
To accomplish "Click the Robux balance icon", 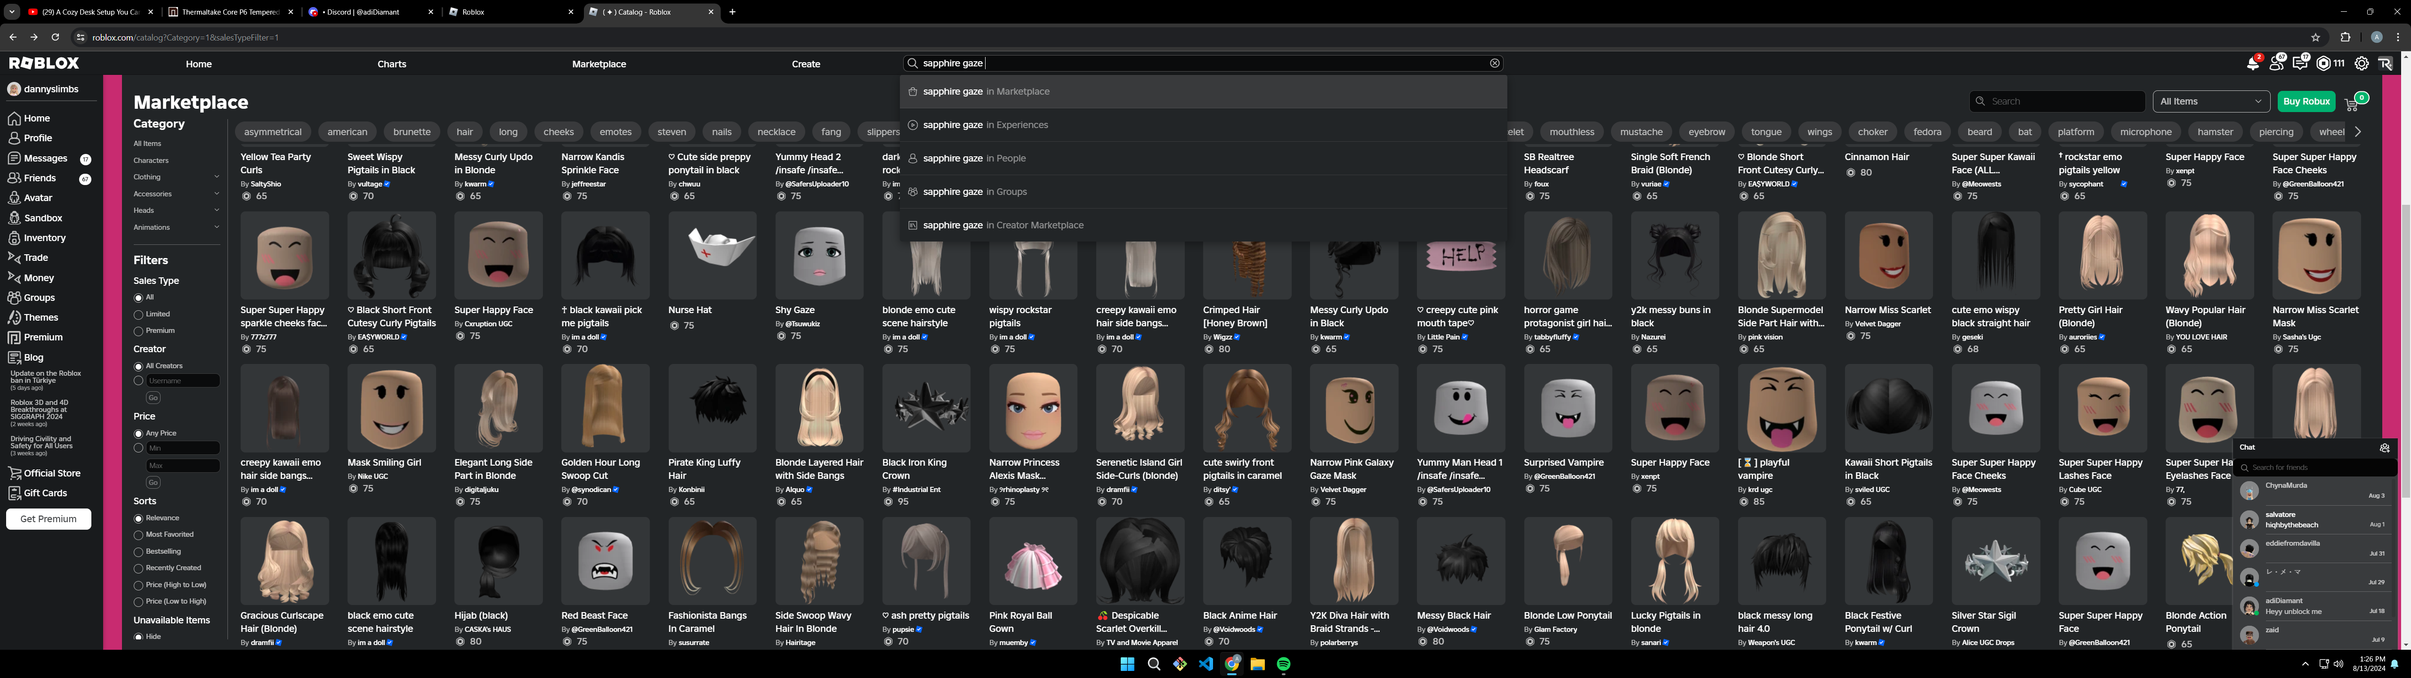I will pos(2324,64).
